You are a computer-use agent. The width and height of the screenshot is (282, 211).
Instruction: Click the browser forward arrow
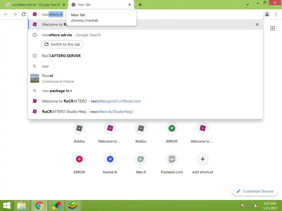15,14
